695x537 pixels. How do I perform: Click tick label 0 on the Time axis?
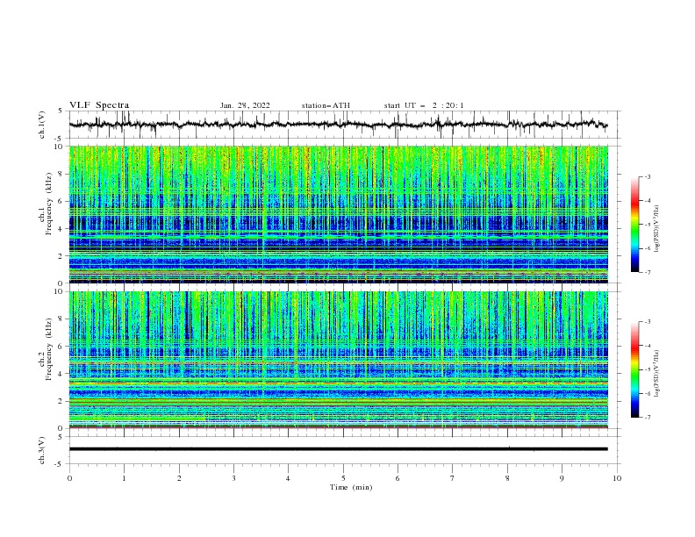pyautogui.click(x=69, y=478)
